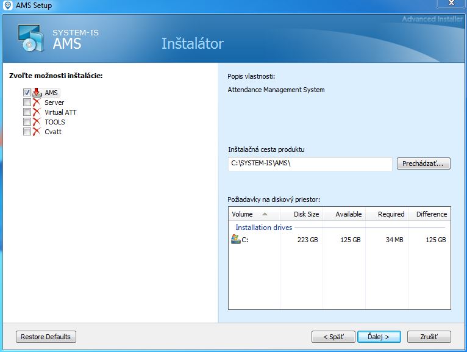Sort by the Disk Size column header

click(x=301, y=214)
